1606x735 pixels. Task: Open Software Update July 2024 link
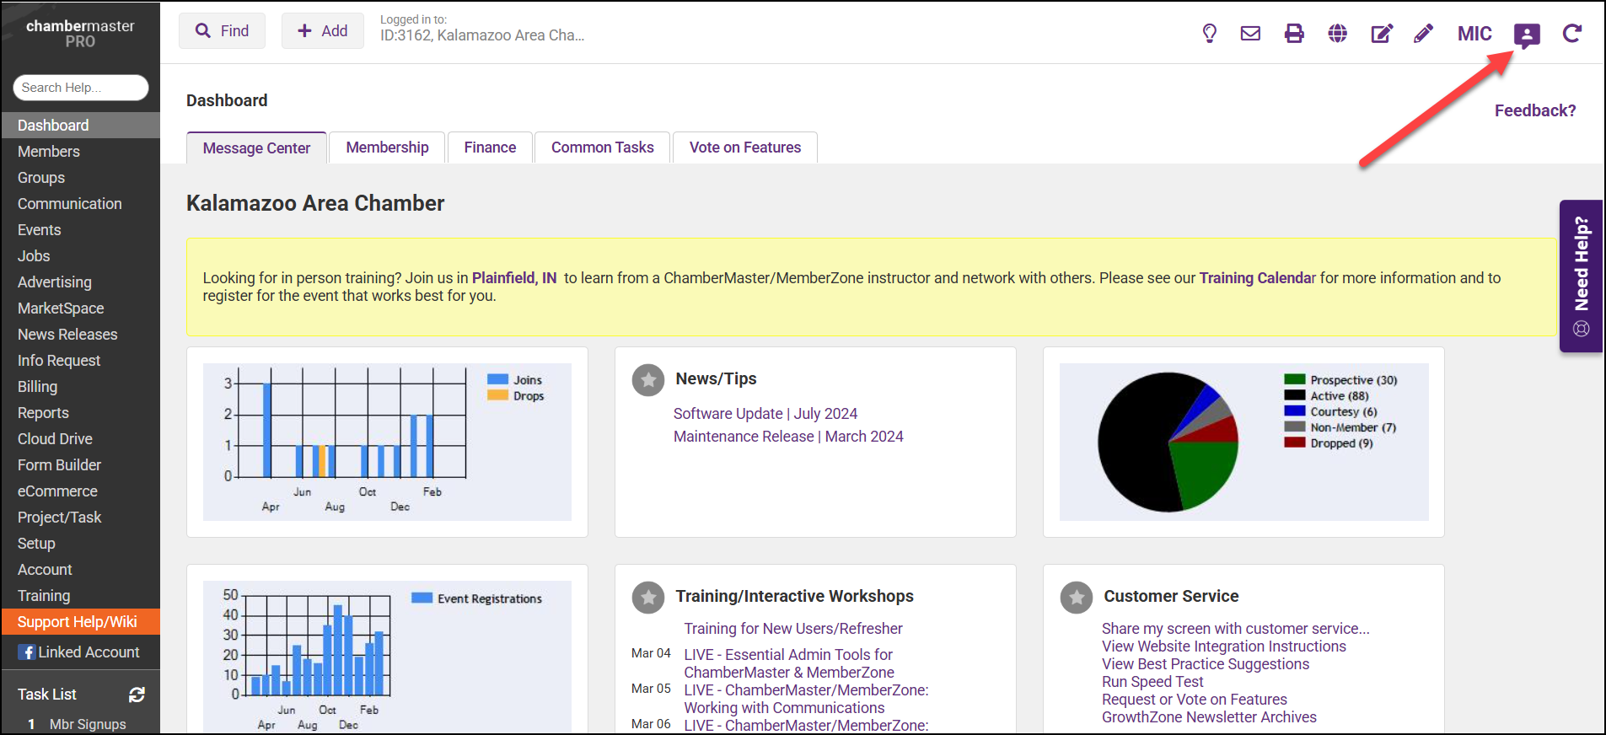point(765,414)
